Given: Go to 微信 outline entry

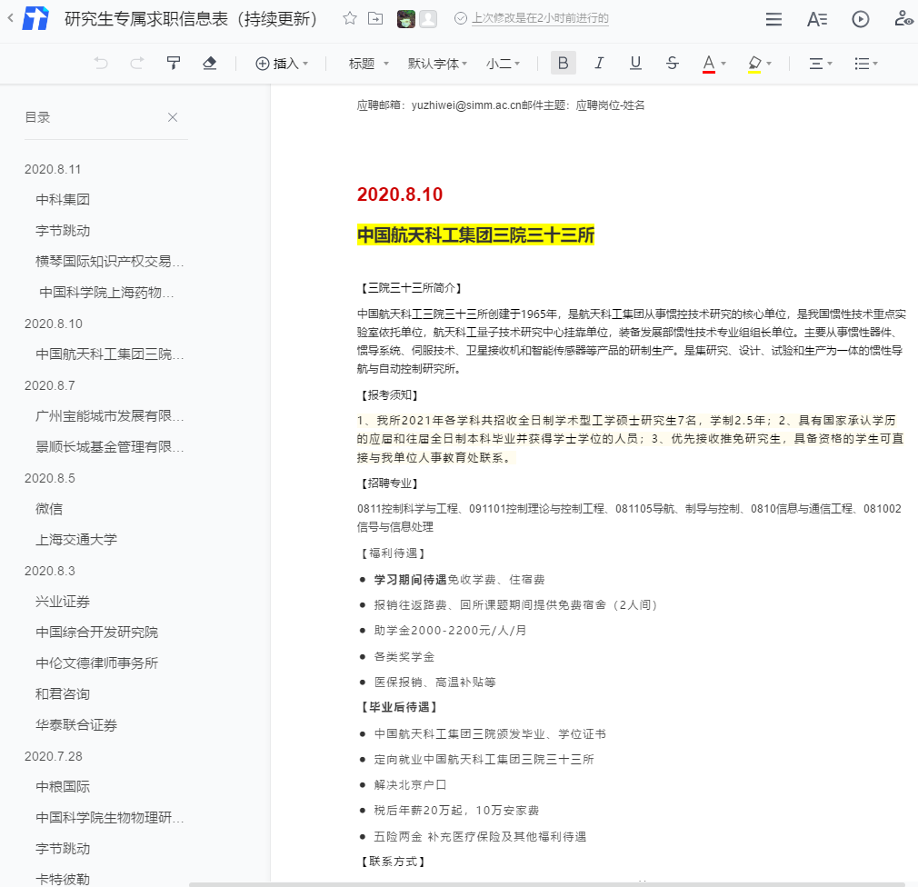Looking at the screenshot, I should pos(48,509).
